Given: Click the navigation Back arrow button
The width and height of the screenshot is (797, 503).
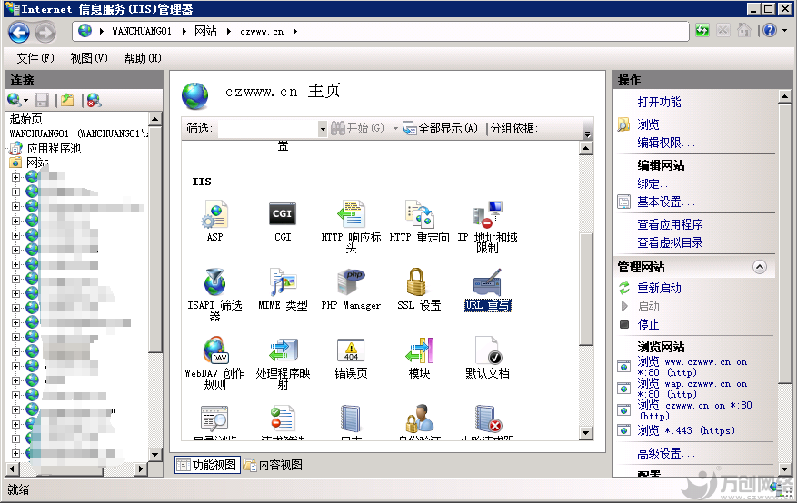Looking at the screenshot, I should [x=19, y=32].
